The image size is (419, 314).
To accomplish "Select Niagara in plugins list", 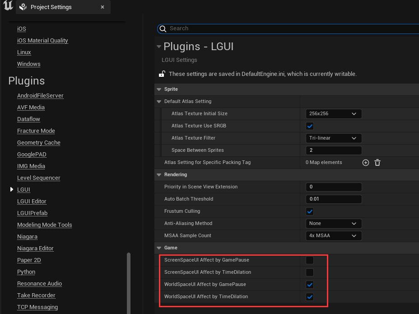I will coord(27,237).
